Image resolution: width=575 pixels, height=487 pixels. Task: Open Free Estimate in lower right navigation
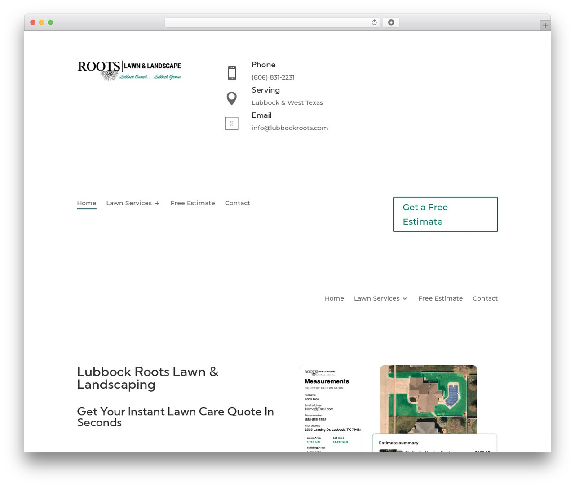point(440,298)
